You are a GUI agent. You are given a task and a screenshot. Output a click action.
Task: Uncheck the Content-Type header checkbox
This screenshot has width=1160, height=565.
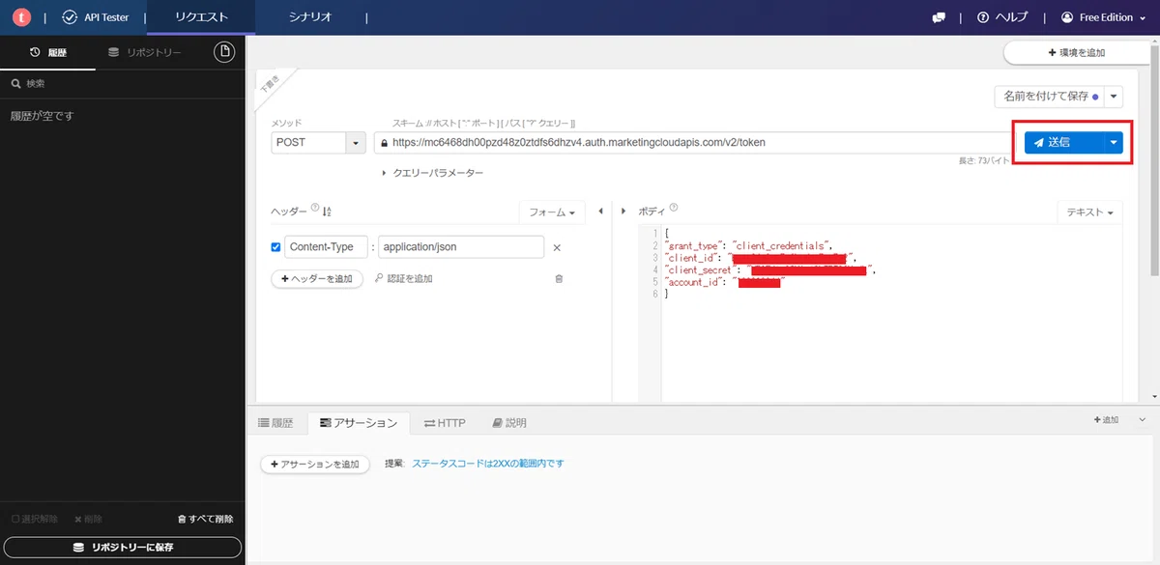[275, 247]
